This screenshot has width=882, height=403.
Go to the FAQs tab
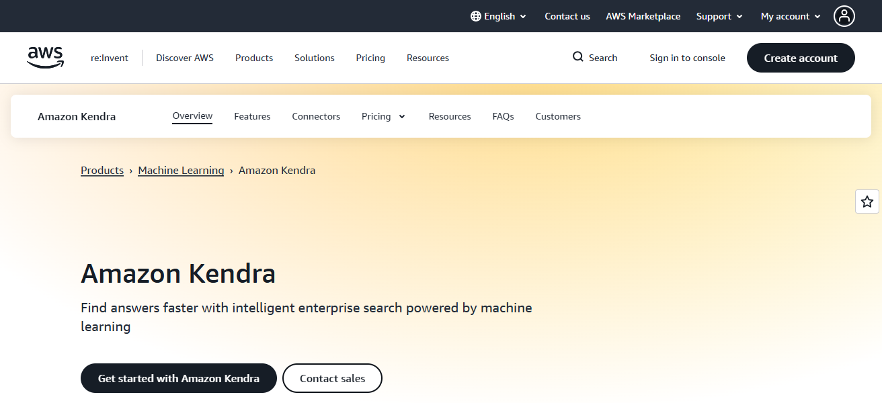pyautogui.click(x=503, y=116)
